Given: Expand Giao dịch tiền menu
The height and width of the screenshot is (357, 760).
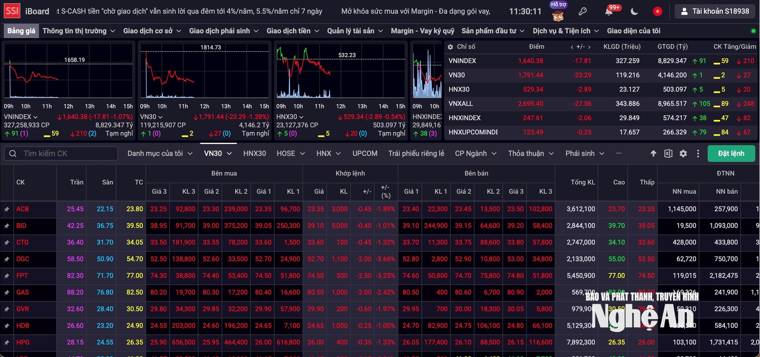Looking at the screenshot, I should click(293, 31).
